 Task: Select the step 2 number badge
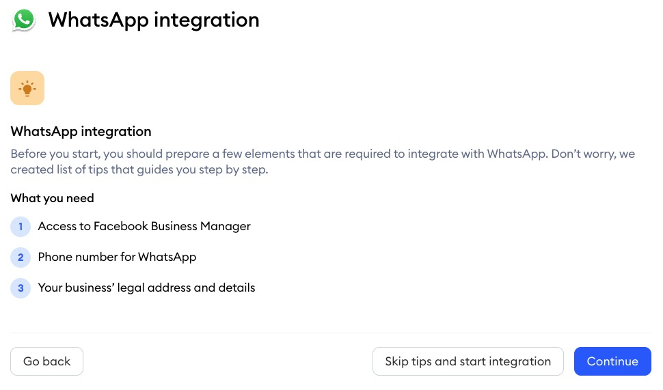(x=21, y=257)
